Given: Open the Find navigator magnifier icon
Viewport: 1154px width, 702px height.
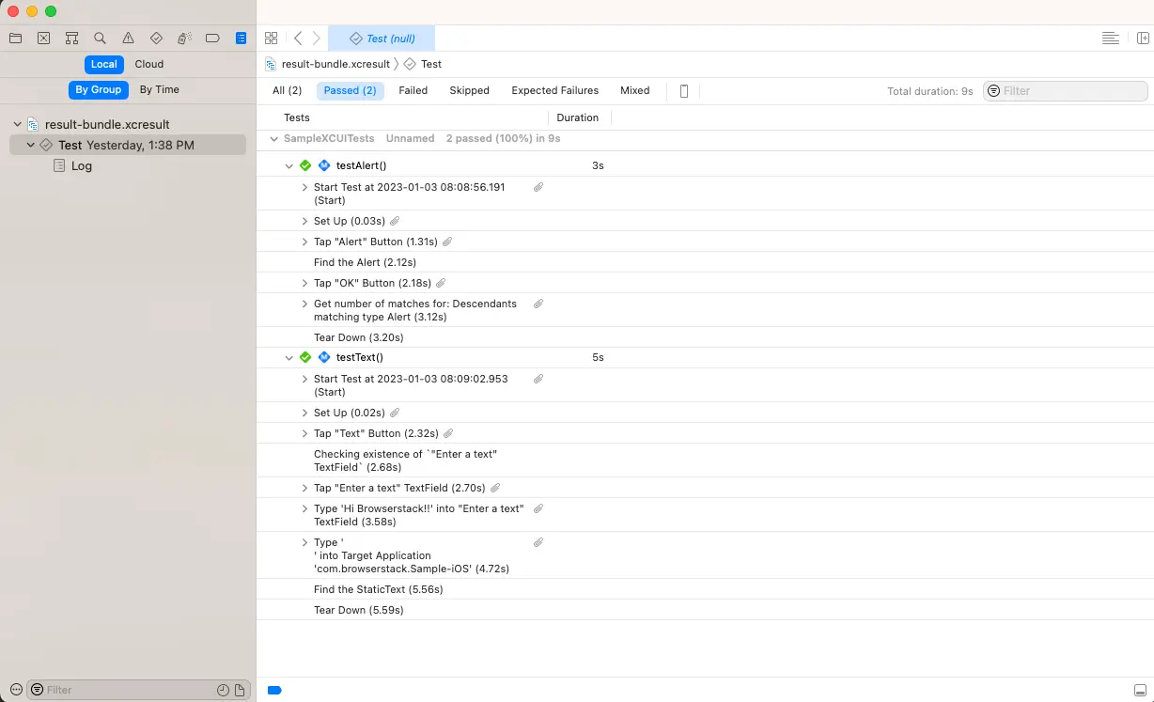Looking at the screenshot, I should pos(100,39).
